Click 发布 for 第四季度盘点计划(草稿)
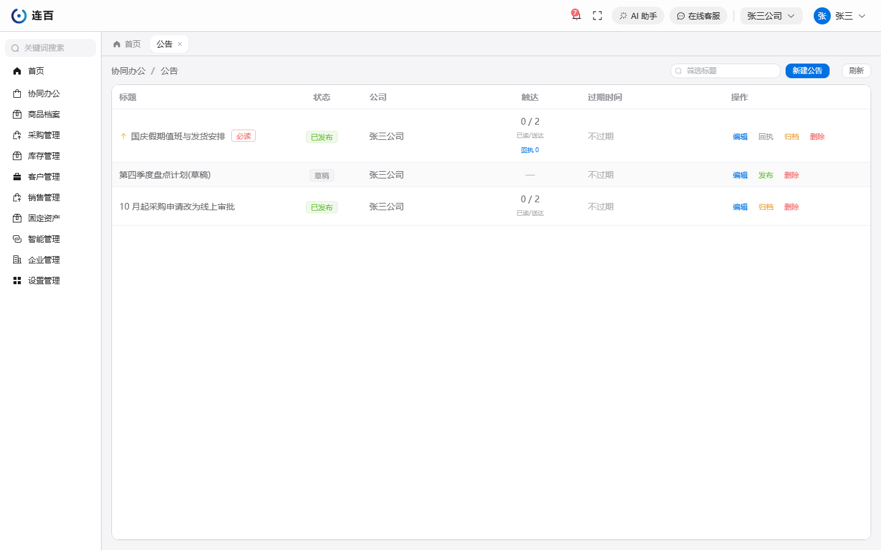This screenshot has width=881, height=550. click(x=766, y=175)
